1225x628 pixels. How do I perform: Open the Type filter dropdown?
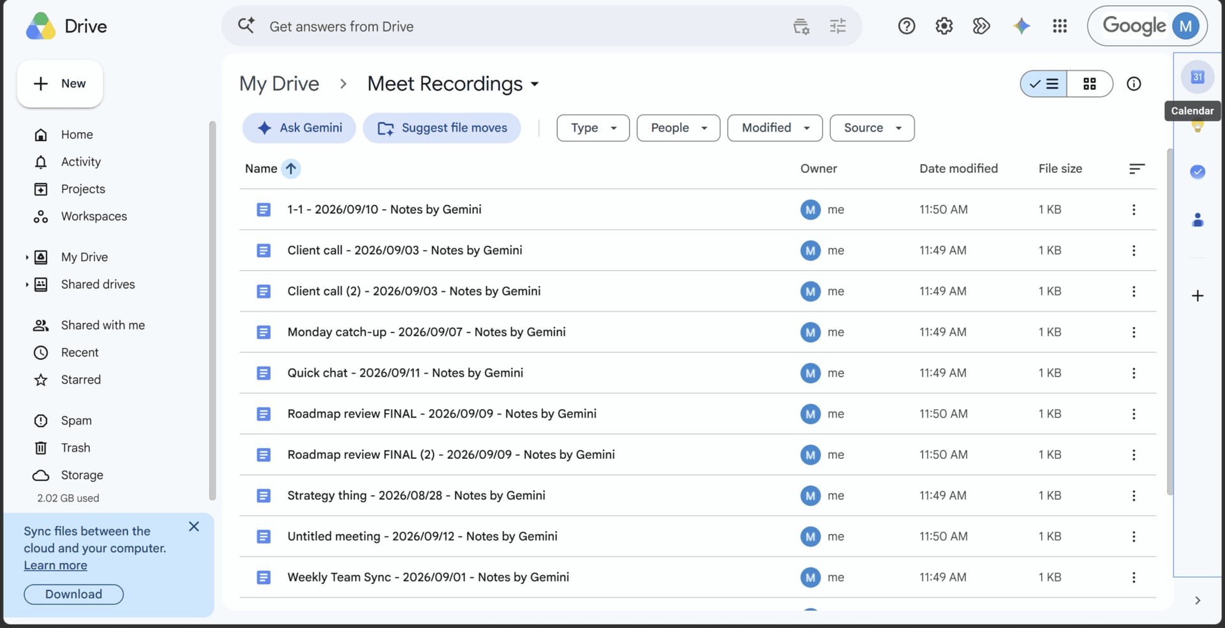pyautogui.click(x=593, y=128)
